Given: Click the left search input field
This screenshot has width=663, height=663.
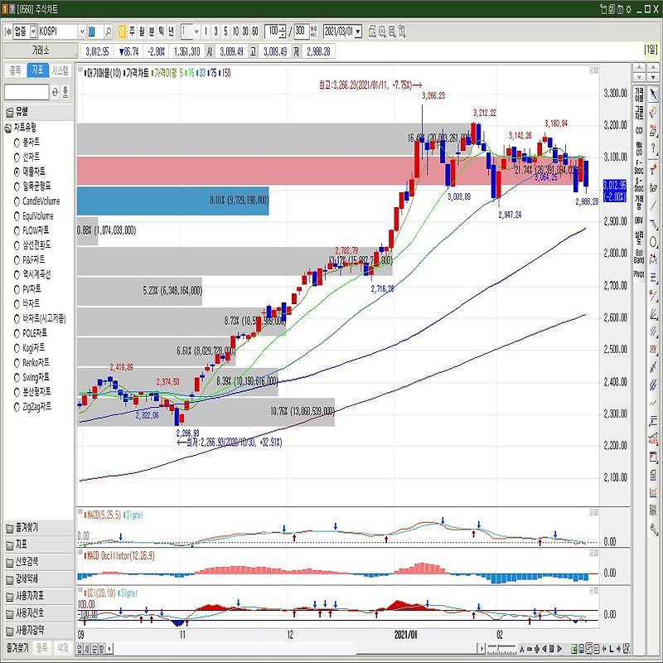Looking at the screenshot, I should click(27, 92).
